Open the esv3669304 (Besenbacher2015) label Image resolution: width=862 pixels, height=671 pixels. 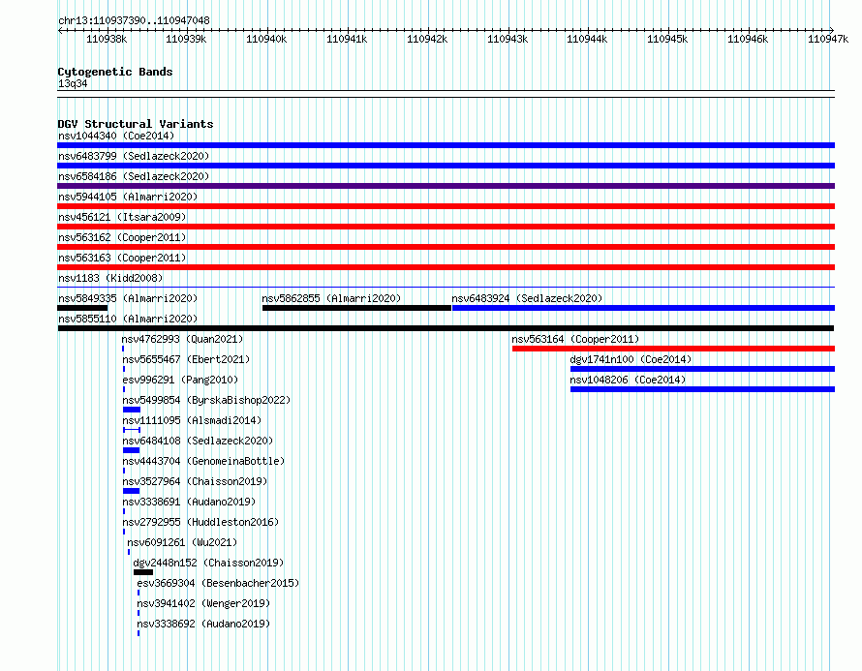pyautogui.click(x=218, y=583)
